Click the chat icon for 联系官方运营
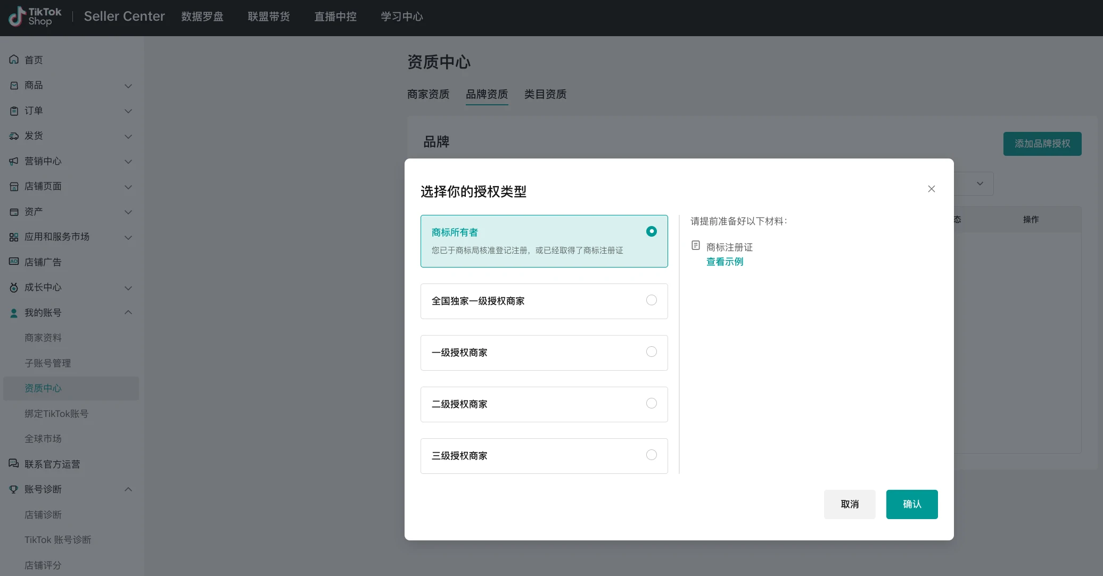Image resolution: width=1103 pixels, height=576 pixels. pos(14,464)
